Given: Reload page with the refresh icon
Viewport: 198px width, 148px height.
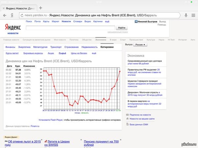Looking at the screenshot, I should (22, 15).
